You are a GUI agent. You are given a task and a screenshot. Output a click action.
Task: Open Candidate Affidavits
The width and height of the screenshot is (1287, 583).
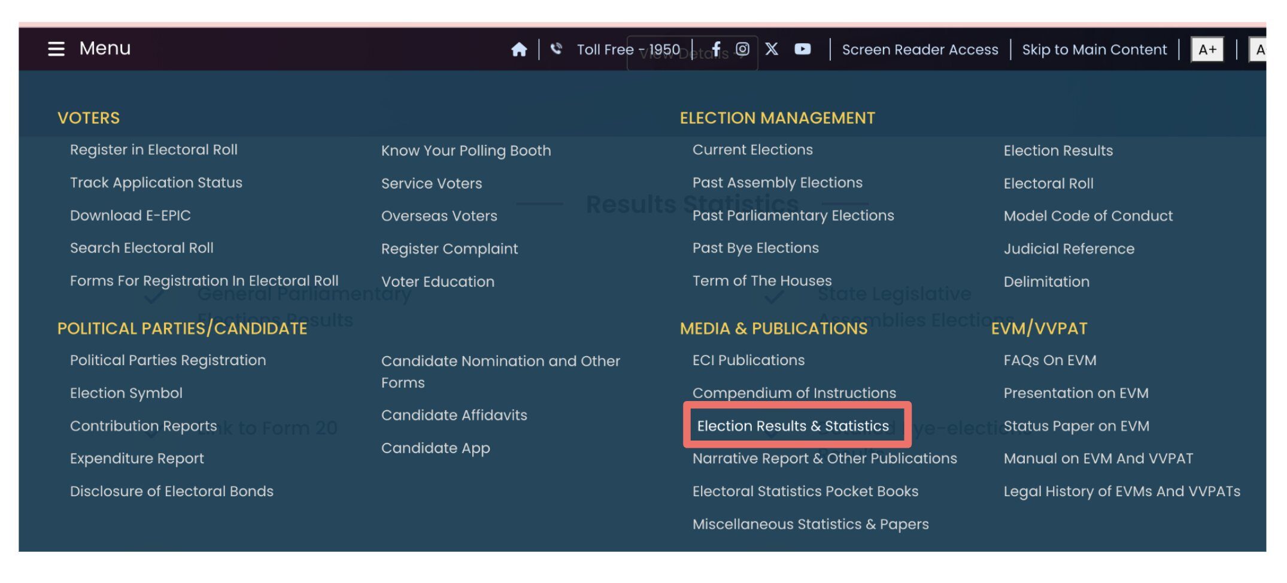(x=453, y=415)
